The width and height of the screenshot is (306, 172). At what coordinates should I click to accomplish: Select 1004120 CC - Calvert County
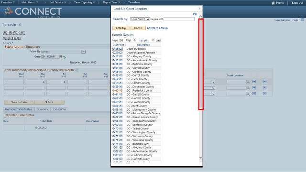118,159
